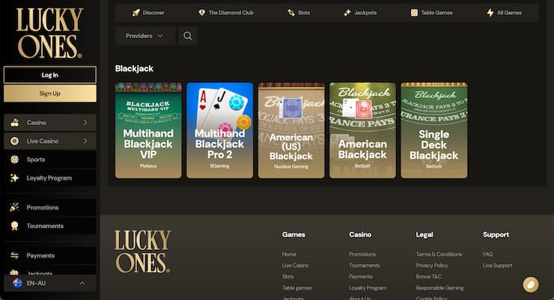Click footer Table games link
Viewport: 554px width, 300px height.
(296, 288)
